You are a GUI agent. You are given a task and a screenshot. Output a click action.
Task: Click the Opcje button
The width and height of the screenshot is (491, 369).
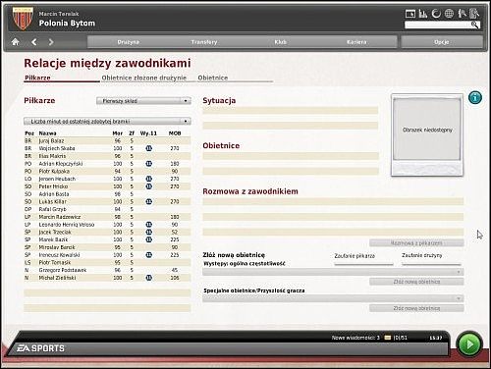click(x=442, y=42)
